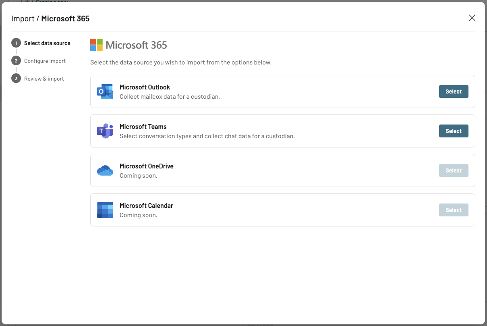Click step number 1 circle
Screen dimensions: 487x326
coord(16,43)
